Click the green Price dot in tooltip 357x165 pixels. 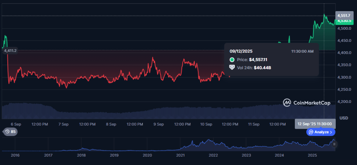coord(232,60)
